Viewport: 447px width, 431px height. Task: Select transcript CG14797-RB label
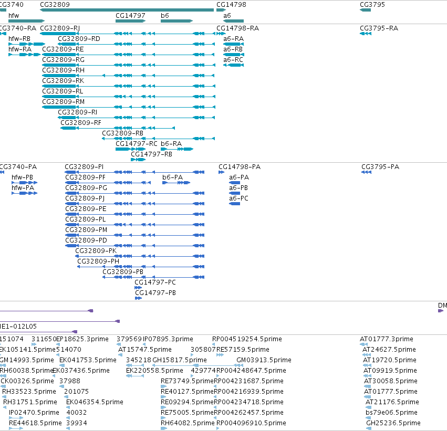(x=151, y=154)
